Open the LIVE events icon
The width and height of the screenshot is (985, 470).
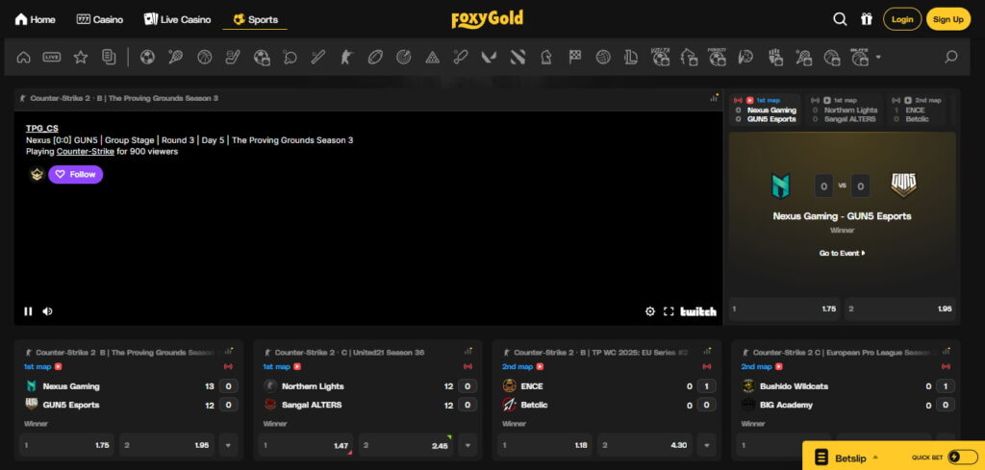pyautogui.click(x=52, y=57)
